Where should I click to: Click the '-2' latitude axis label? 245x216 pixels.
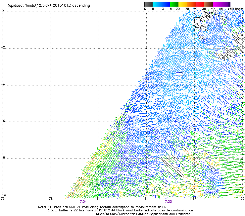coord(3,48)
